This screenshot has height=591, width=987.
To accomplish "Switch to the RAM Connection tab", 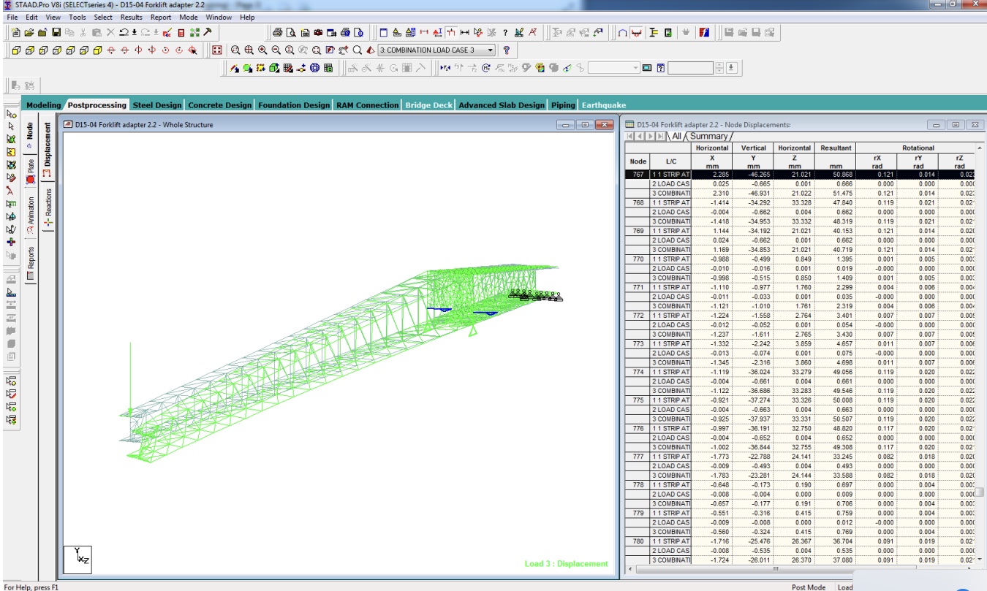I will tap(368, 105).
